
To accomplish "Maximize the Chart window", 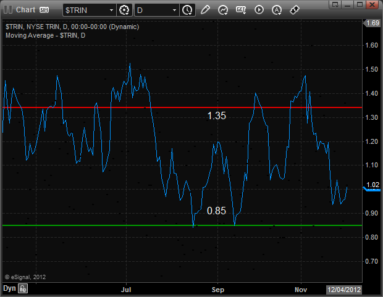I will [x=360, y=4].
